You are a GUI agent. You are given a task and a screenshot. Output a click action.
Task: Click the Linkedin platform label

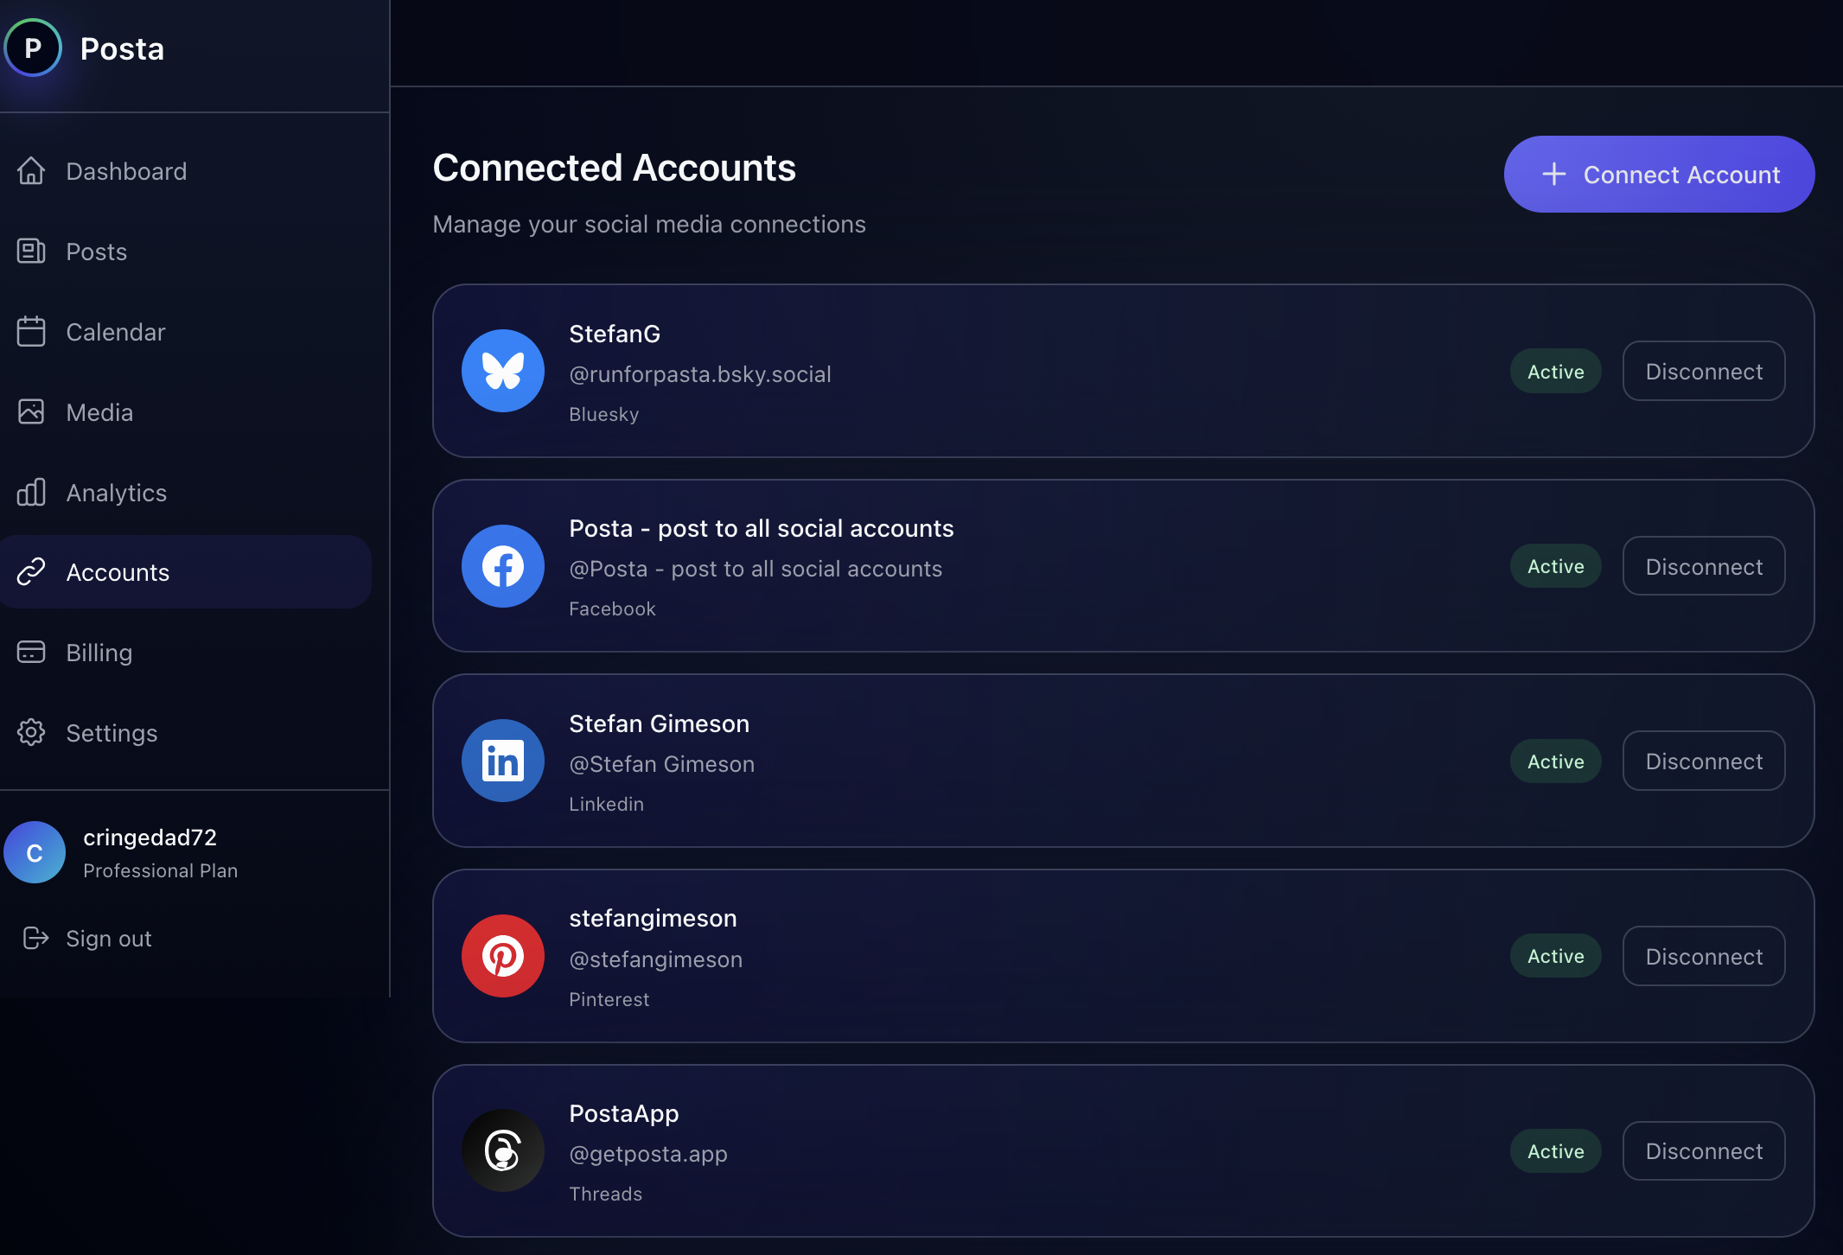(x=607, y=804)
